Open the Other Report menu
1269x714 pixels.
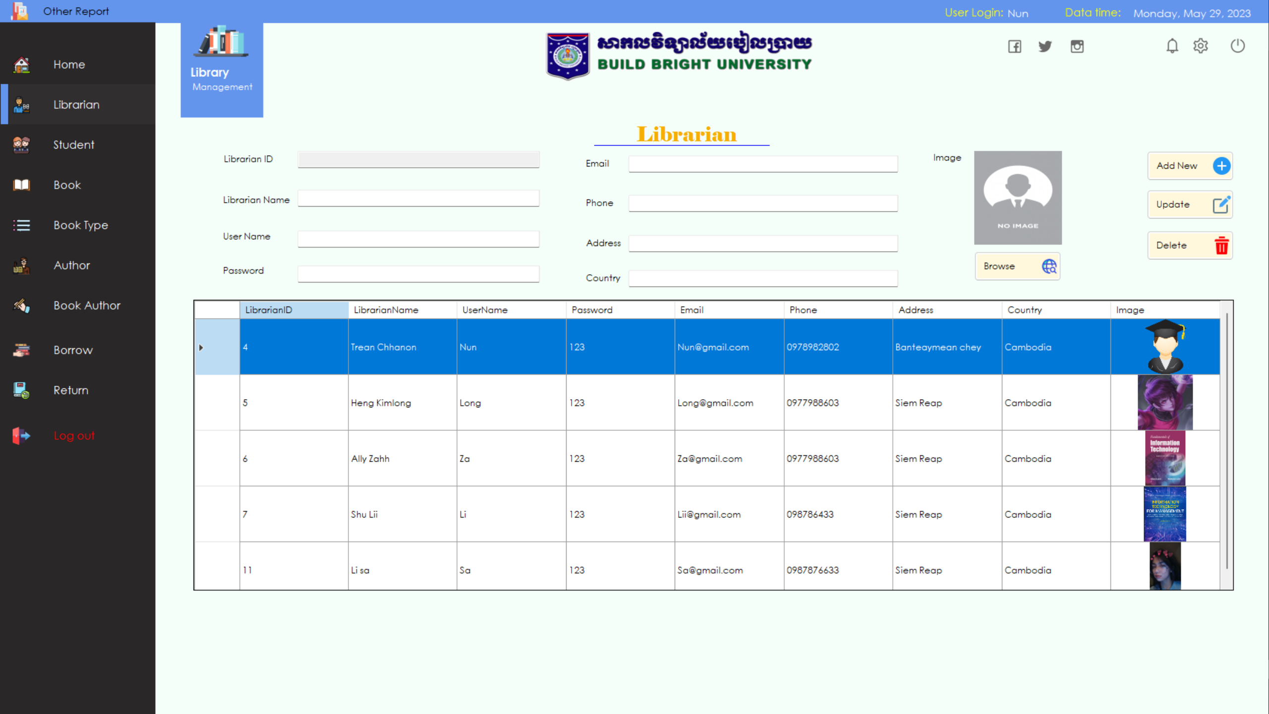[x=76, y=11]
